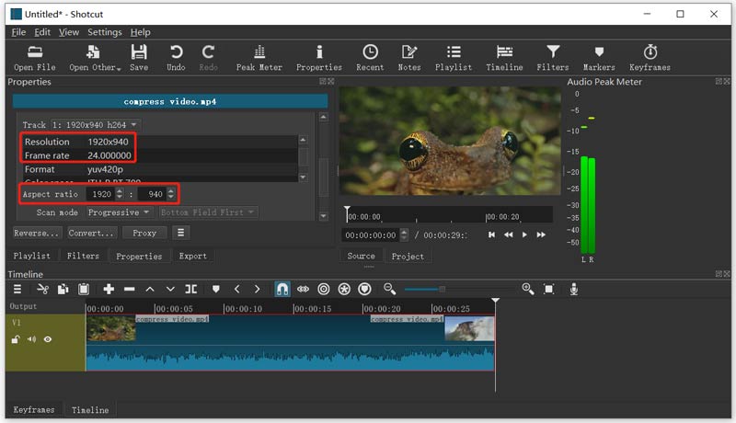Click the compress video.mp4 clip thumbnail
This screenshot has width=736, height=423.
tap(111, 327)
